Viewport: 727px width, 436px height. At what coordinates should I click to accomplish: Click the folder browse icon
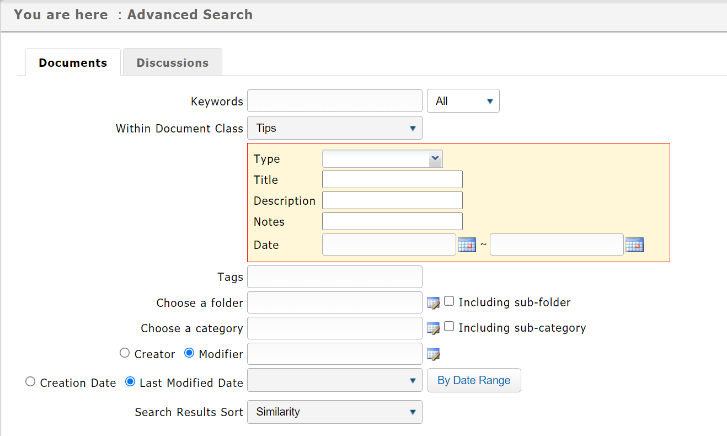tap(434, 303)
